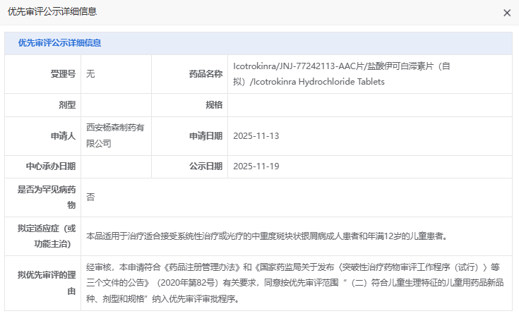Select the 受理号 value 无
The height and width of the screenshot is (316, 519).
[90, 74]
